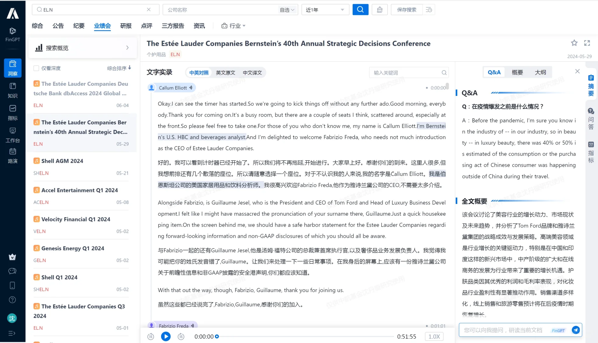Image resolution: width=598 pixels, height=343 pixels.
Task: Open the Accel Entertainment Q1 2024 result
Action: coord(81,196)
